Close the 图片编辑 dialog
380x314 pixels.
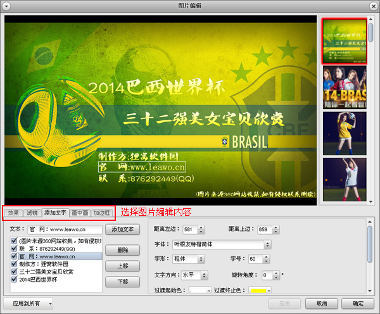point(374,6)
